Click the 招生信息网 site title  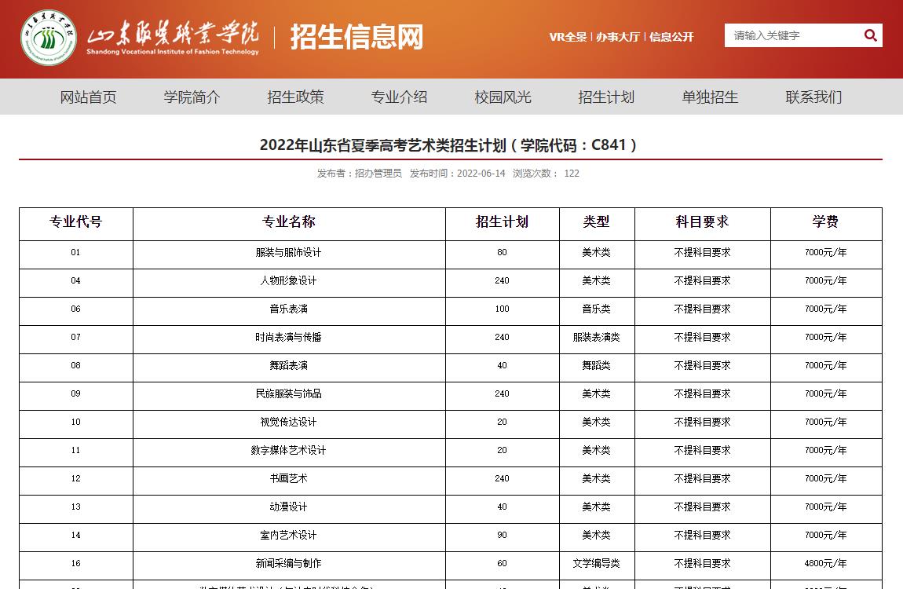tap(356, 37)
